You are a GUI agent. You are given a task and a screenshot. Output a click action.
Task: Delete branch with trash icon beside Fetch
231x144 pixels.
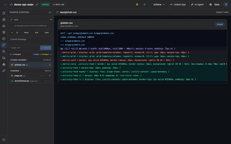pyautogui.click(x=17, y=33)
